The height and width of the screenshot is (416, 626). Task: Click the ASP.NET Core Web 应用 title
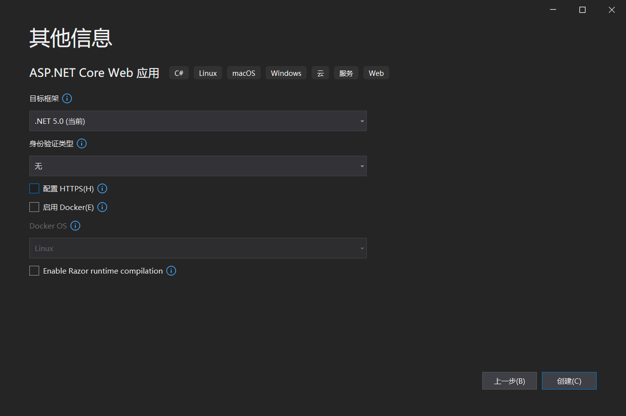click(x=94, y=73)
